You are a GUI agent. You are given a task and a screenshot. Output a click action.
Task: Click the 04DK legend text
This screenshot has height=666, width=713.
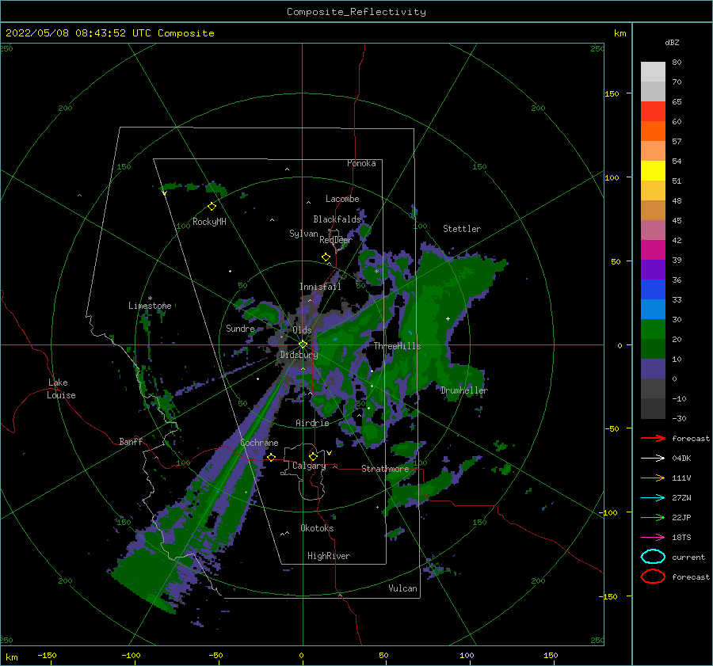681,459
